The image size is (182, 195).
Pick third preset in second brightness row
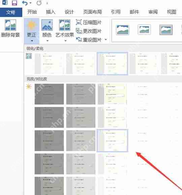(x=112, y=117)
